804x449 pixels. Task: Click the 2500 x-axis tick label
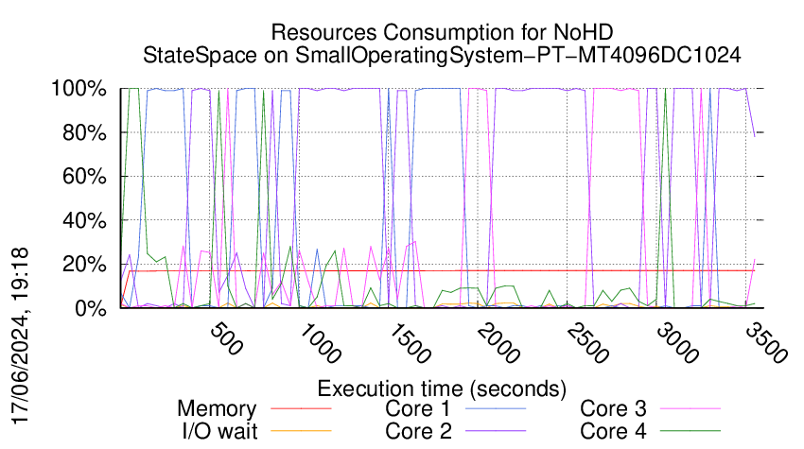[587, 343]
